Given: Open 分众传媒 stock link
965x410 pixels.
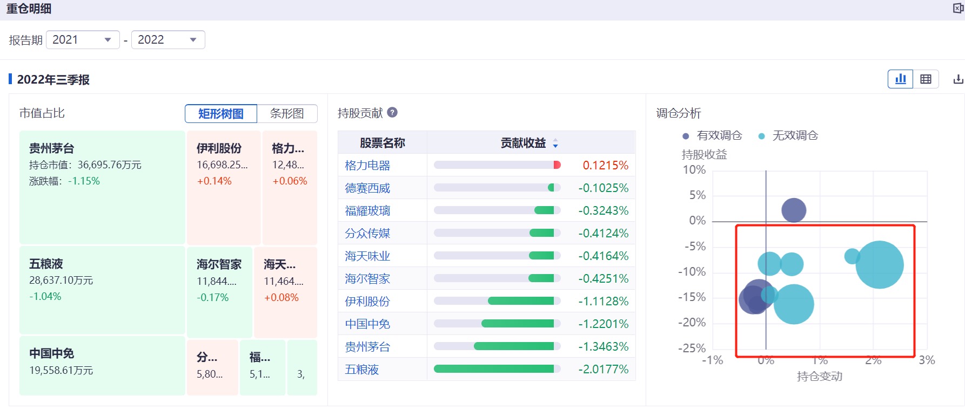Looking at the screenshot, I should click(367, 234).
